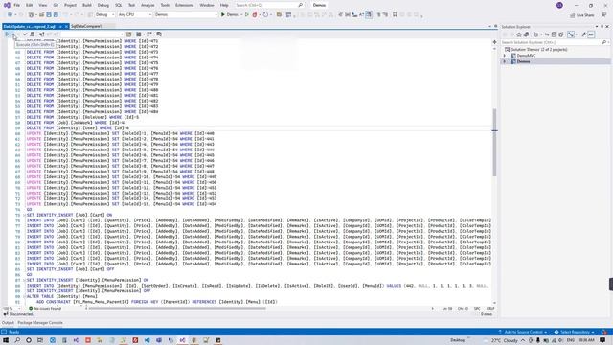Click the Parse checkmark icon in SQL toolbar

point(25,34)
